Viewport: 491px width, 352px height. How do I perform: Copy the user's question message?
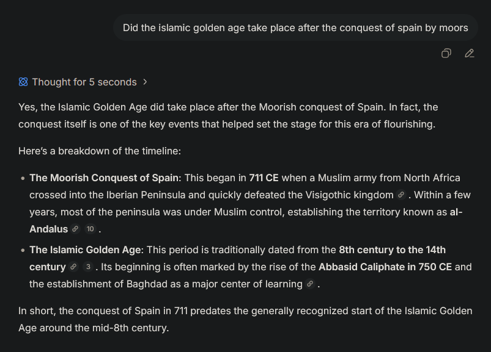(x=446, y=54)
